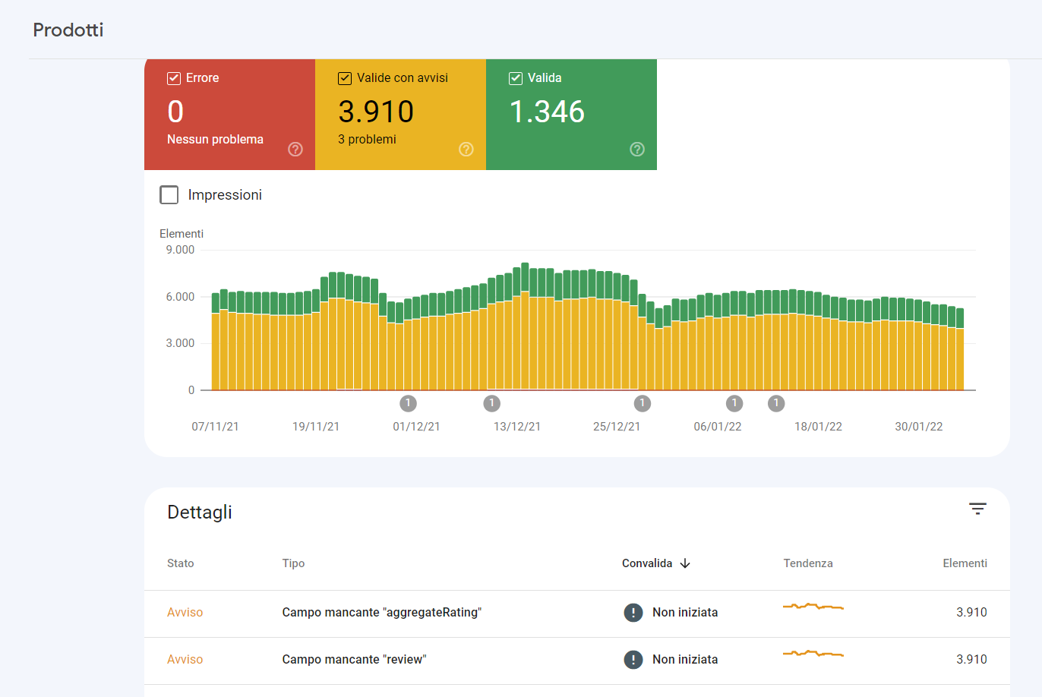Open the Campo mancante "review" row
Screen dimensions: 1042x697
click(x=577, y=661)
